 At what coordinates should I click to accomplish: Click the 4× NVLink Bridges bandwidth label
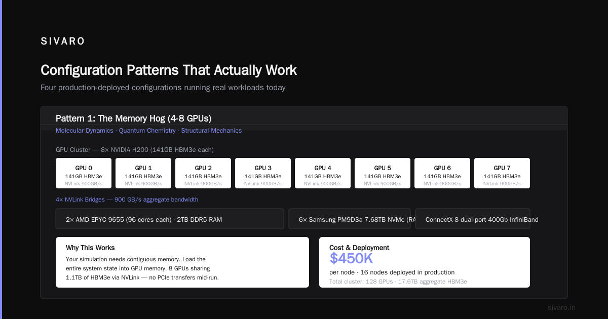point(127,200)
